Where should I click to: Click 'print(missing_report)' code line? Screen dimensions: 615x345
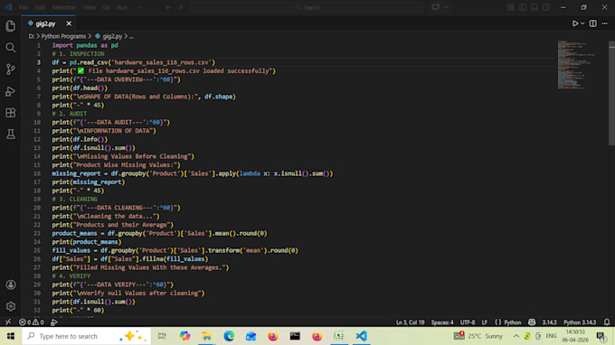(x=89, y=182)
